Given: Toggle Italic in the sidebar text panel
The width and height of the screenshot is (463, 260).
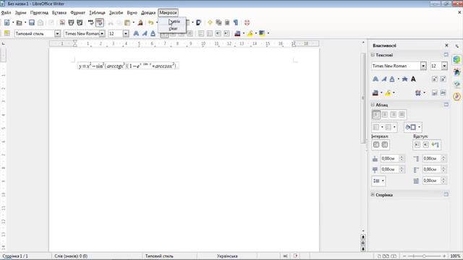Looking at the screenshot, I should 384,79.
